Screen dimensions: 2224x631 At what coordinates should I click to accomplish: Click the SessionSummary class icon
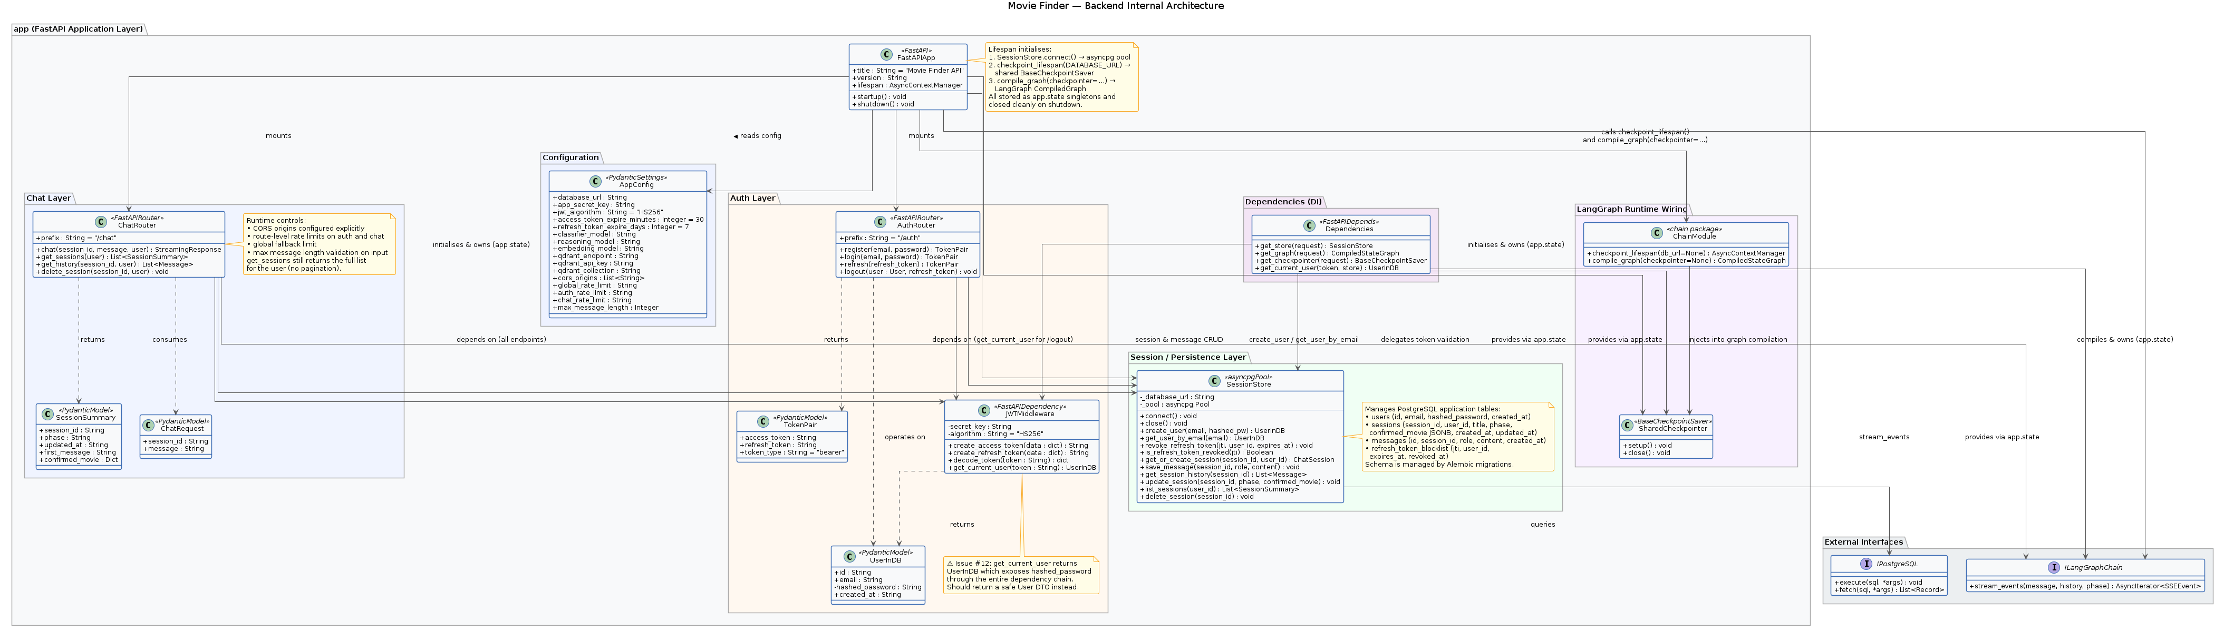(47, 414)
